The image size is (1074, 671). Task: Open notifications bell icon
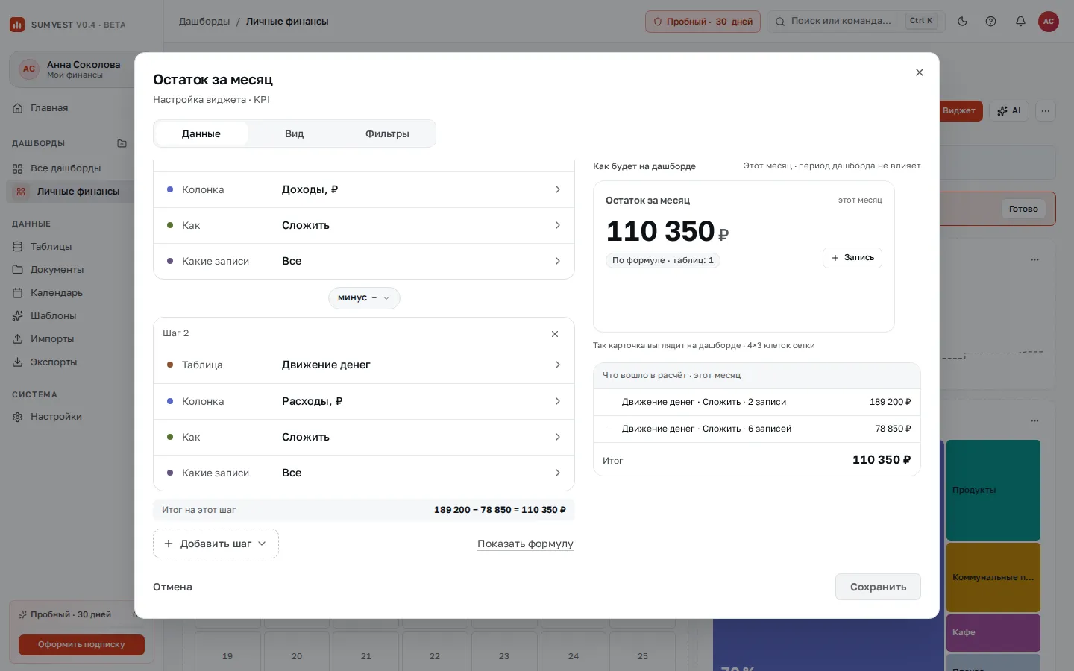click(1020, 22)
